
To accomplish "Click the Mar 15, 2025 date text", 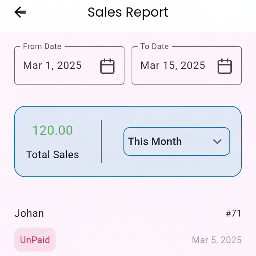I will pyautogui.click(x=173, y=66).
